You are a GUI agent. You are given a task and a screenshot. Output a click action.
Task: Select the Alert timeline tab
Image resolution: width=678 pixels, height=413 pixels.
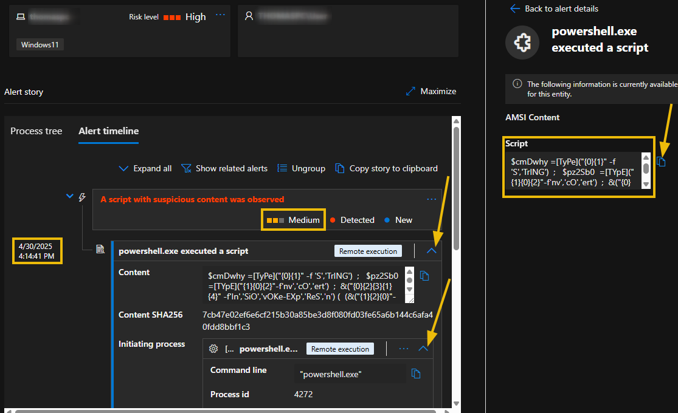point(108,131)
